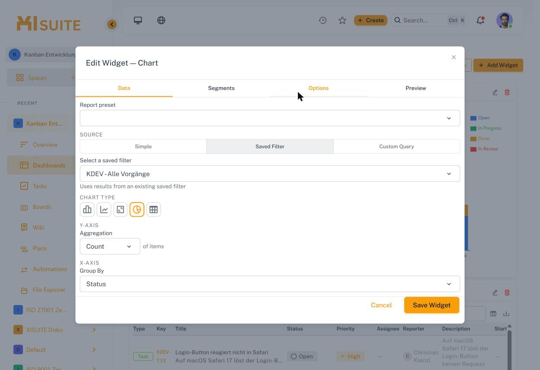The image size is (540, 370).
Task: Open the Report preset dropdown
Action: tap(270, 118)
